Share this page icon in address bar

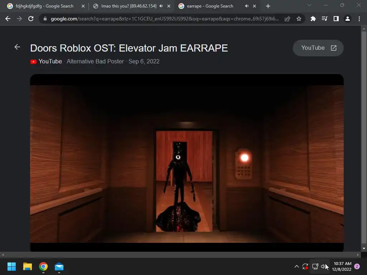point(287,19)
